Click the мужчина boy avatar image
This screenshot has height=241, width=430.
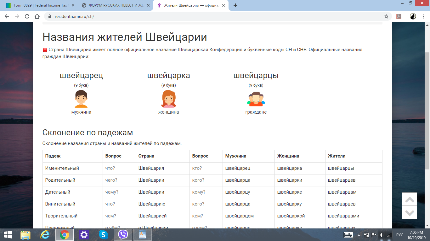coord(81,99)
